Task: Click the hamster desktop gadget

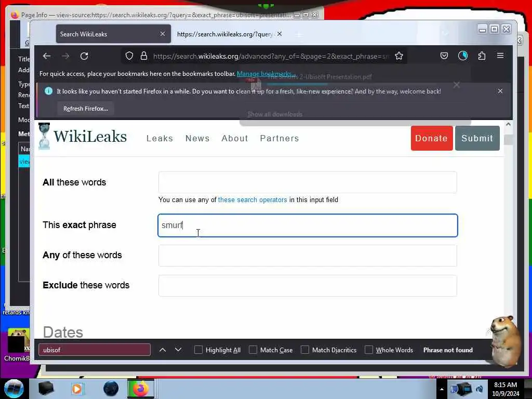Action: [505, 341]
